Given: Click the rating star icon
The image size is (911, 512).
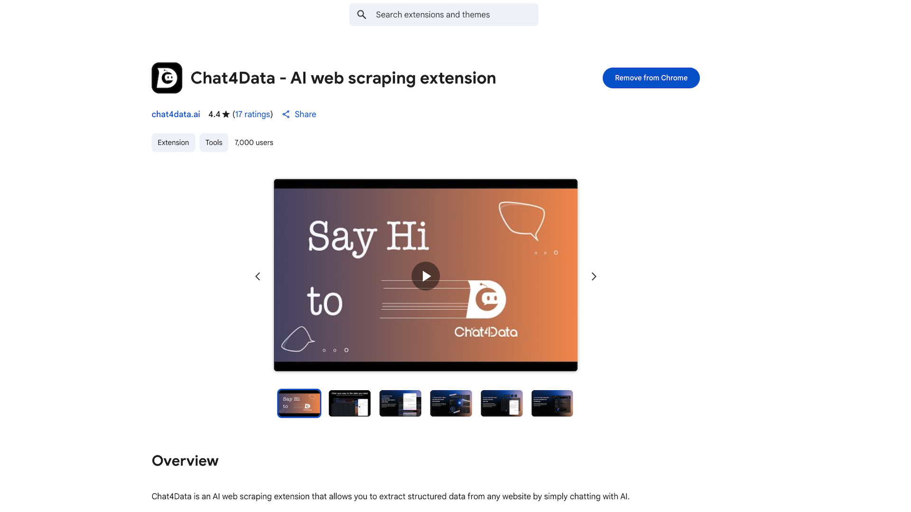Looking at the screenshot, I should coord(226,114).
